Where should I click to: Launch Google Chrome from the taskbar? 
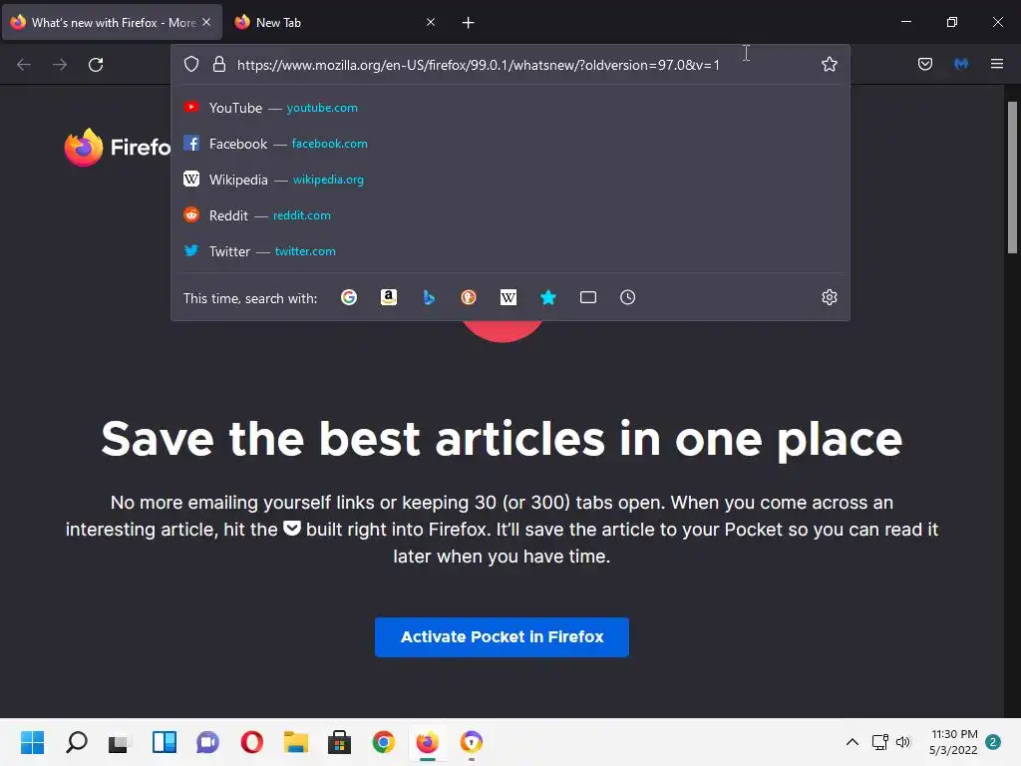tap(384, 742)
